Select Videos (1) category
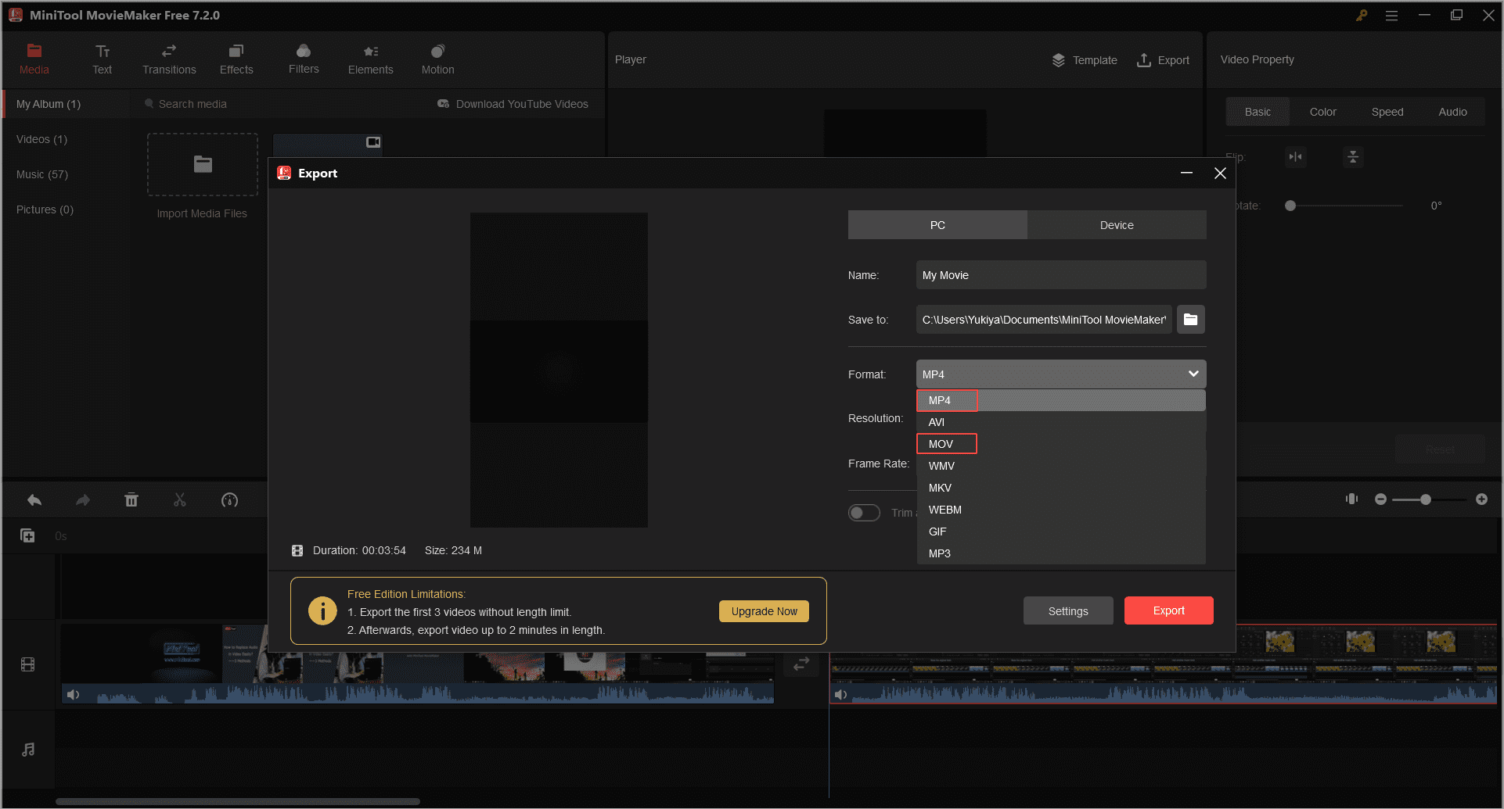This screenshot has width=1504, height=809. click(x=41, y=139)
